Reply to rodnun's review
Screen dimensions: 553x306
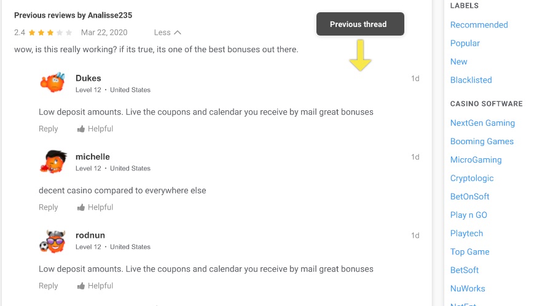point(49,286)
